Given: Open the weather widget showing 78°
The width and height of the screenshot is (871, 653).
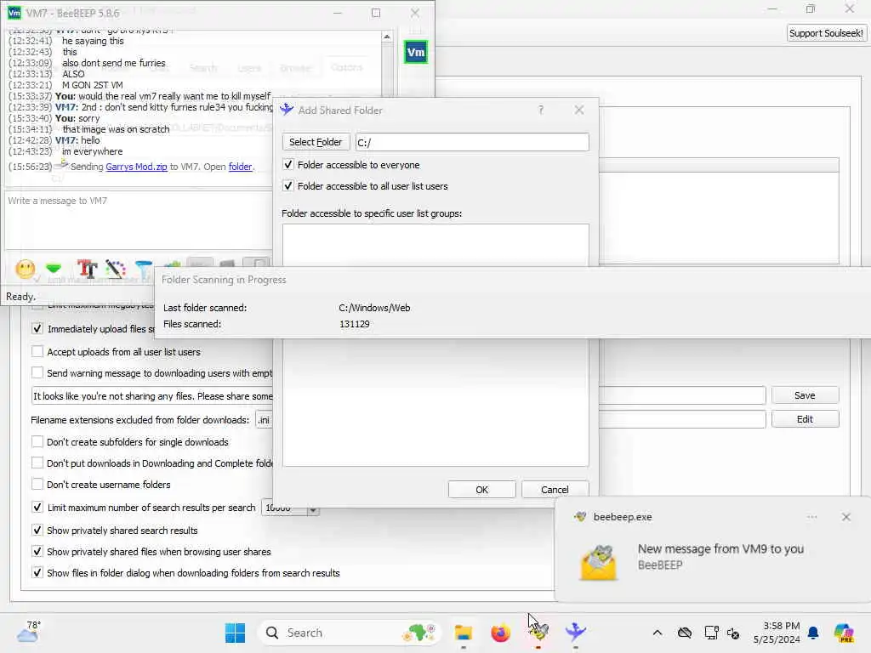Looking at the screenshot, I should pyautogui.click(x=29, y=632).
